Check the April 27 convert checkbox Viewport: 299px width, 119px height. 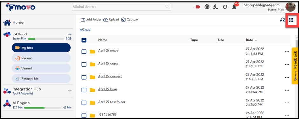(x=84, y=78)
